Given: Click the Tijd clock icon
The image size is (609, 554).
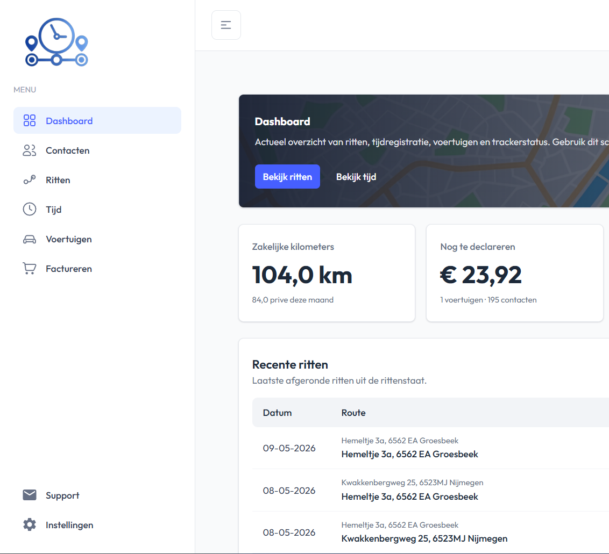Looking at the screenshot, I should pyautogui.click(x=30, y=209).
